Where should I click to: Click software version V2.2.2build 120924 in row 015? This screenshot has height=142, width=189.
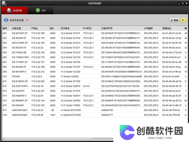pyautogui.click(x=70, y=100)
